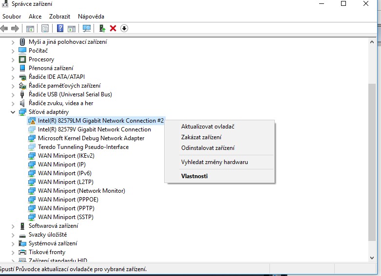Click the scrollbar up arrow
The width and height of the screenshot is (381, 276).
372,42
